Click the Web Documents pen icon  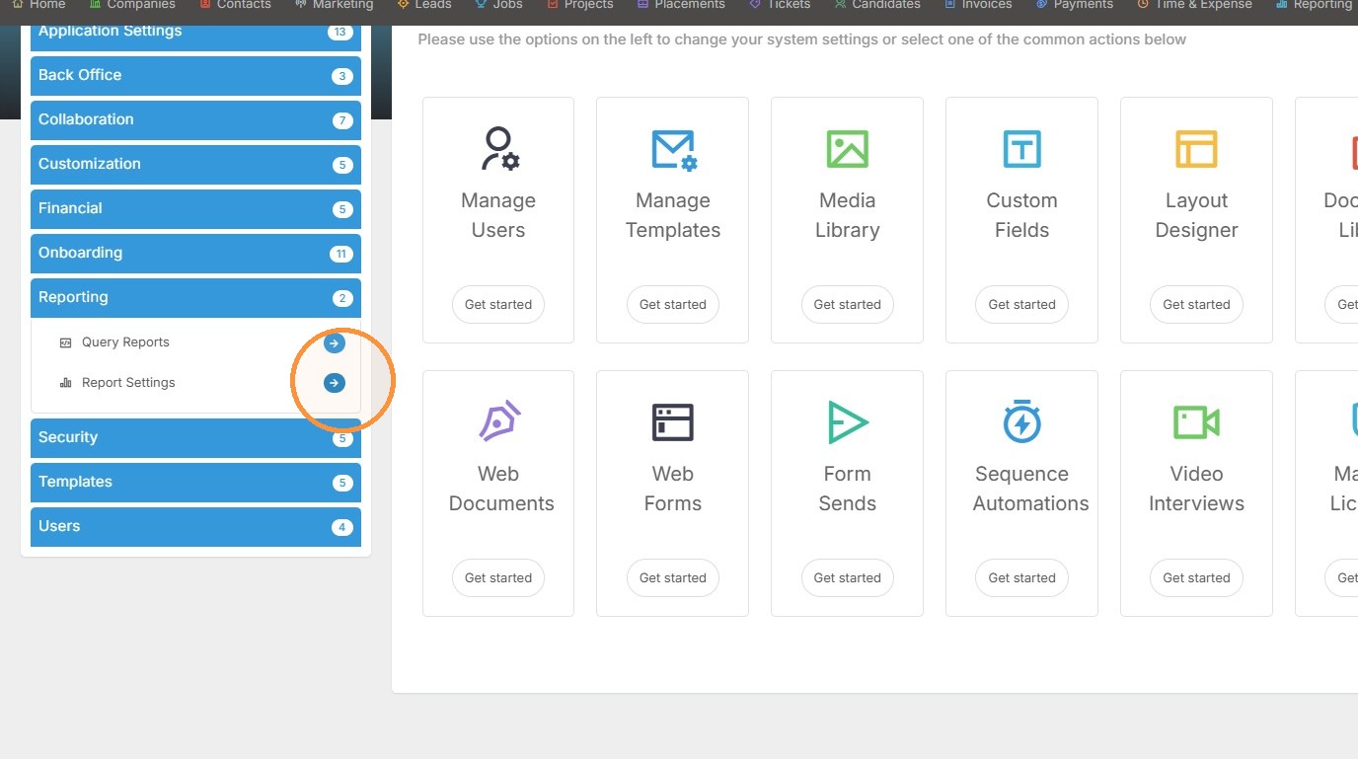point(499,421)
